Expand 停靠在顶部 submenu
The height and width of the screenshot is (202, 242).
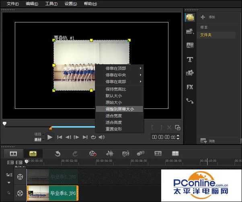click(x=120, y=68)
